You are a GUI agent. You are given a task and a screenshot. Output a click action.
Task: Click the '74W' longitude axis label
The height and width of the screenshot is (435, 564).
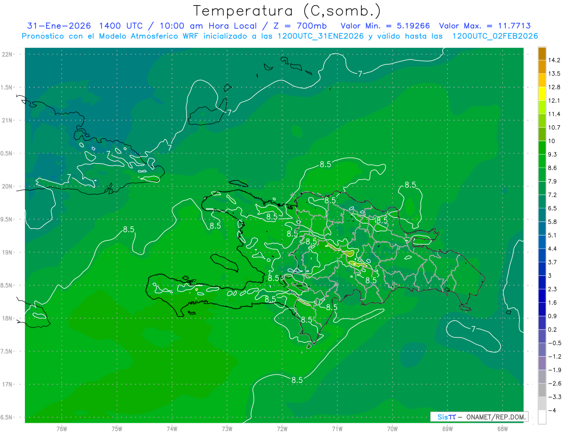(x=172, y=428)
